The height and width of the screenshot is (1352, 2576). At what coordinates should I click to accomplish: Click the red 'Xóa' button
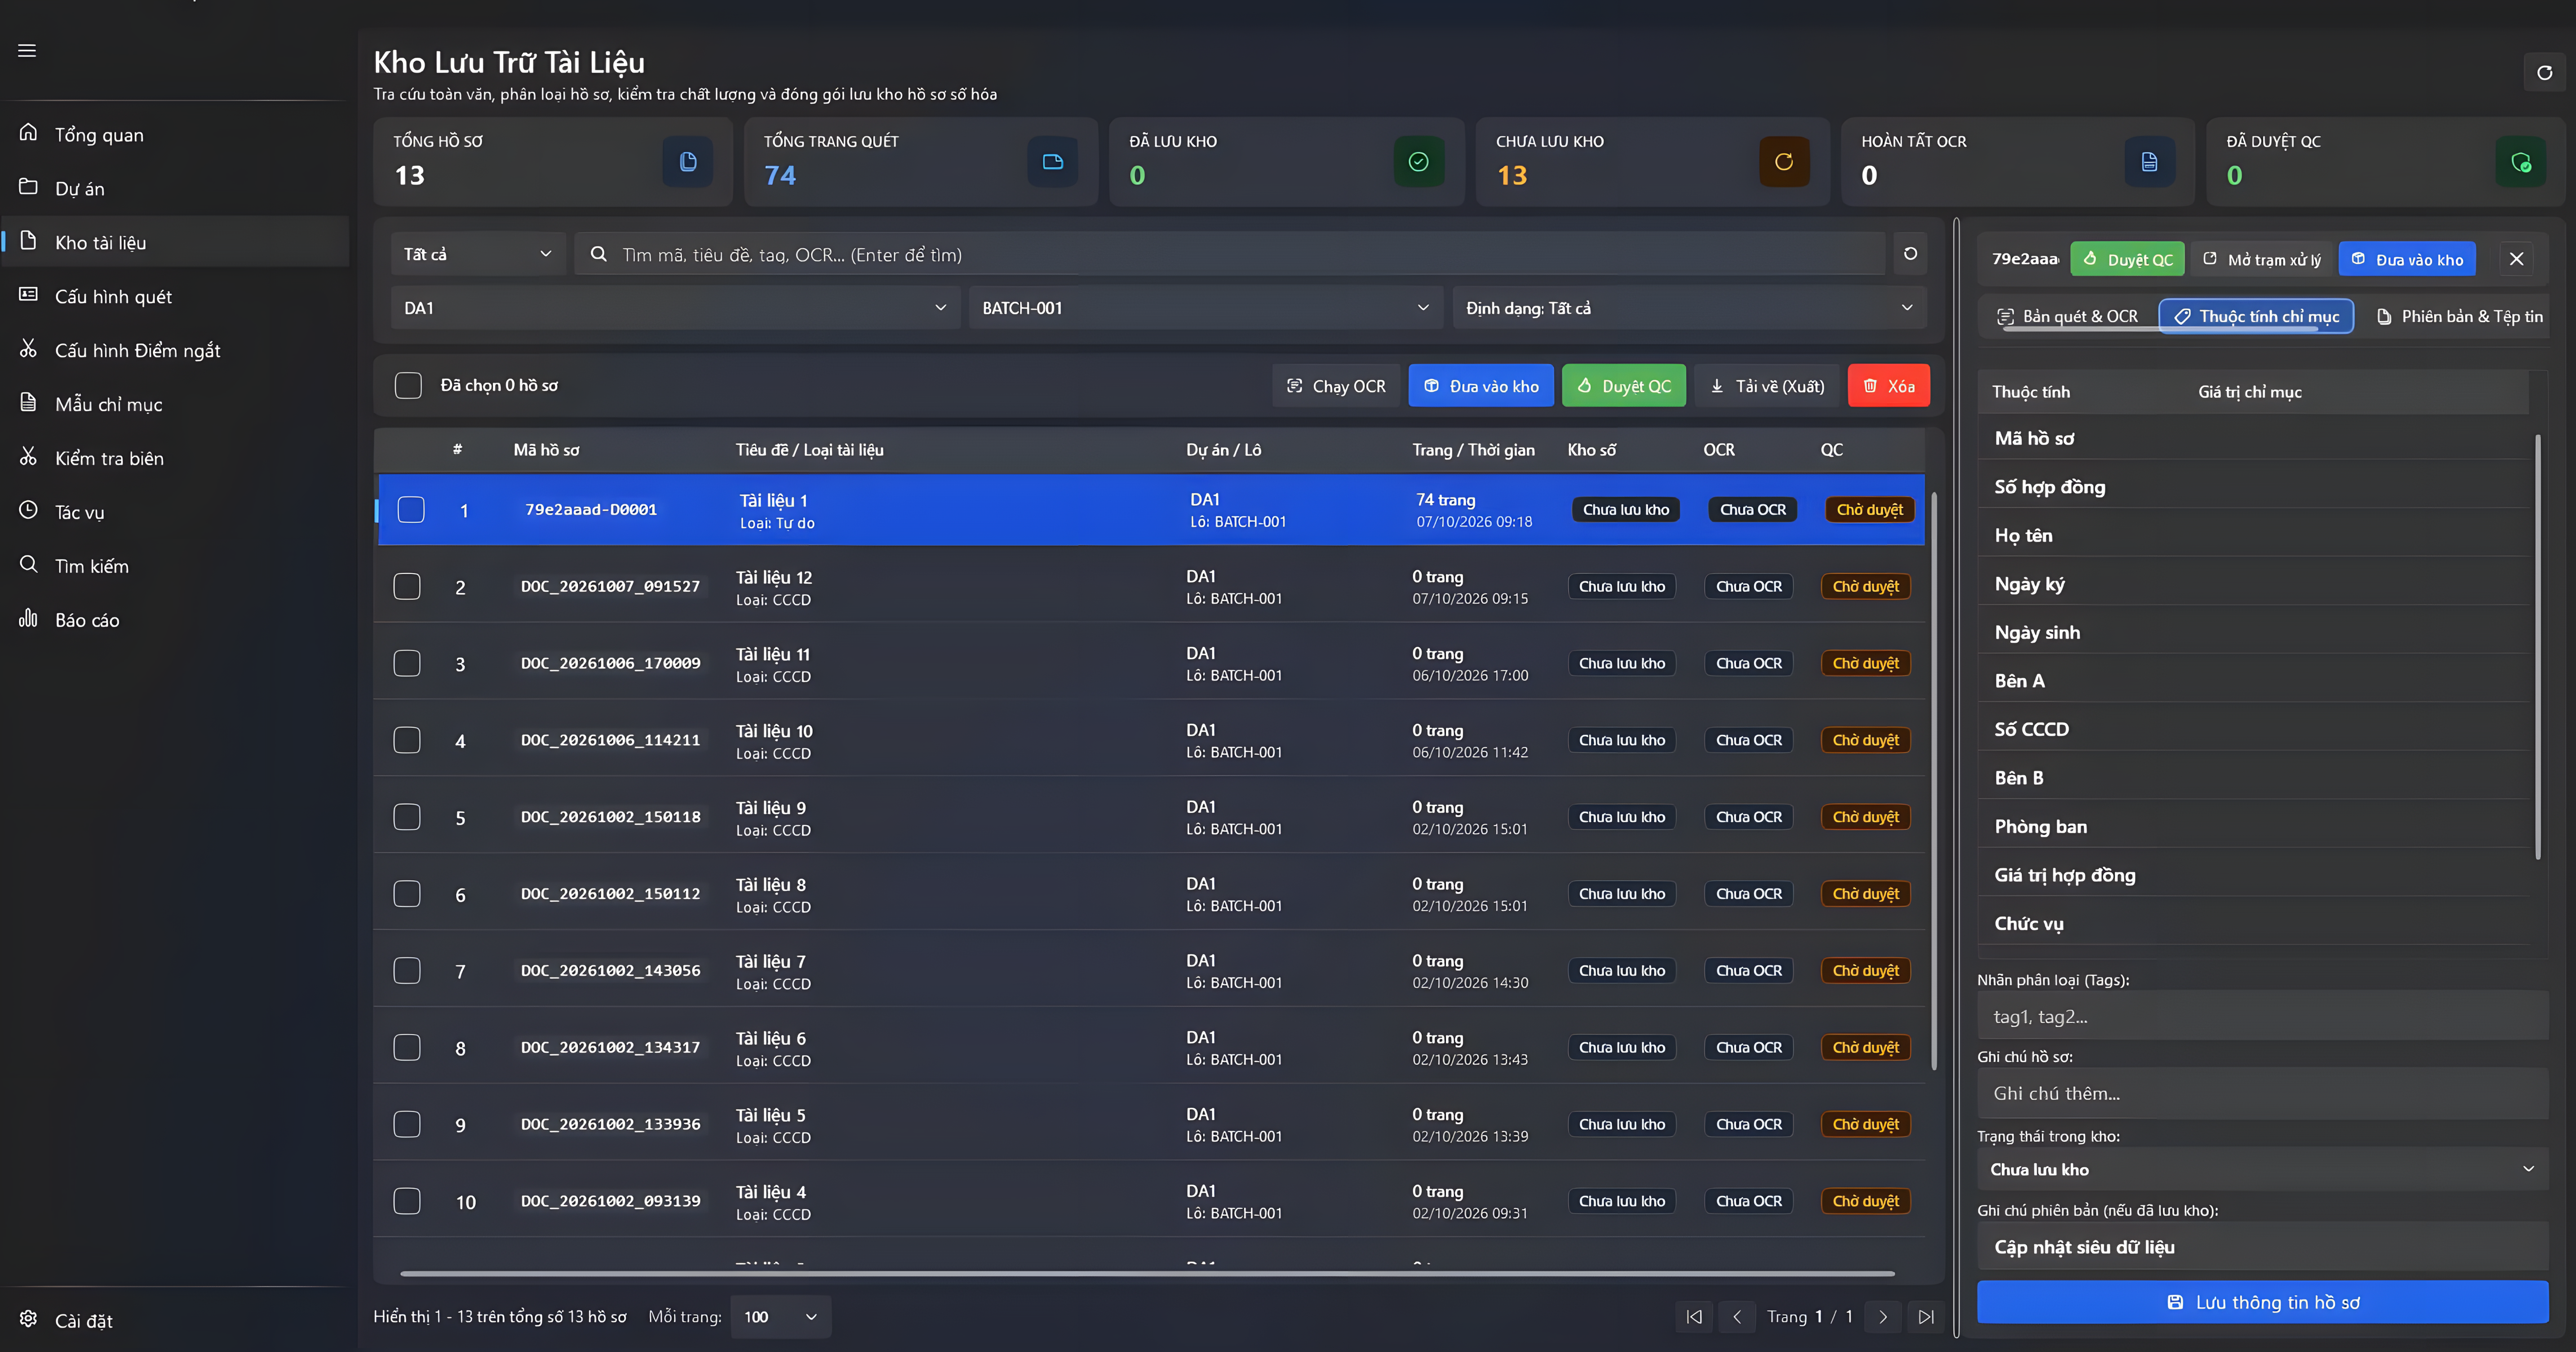click(1889, 386)
